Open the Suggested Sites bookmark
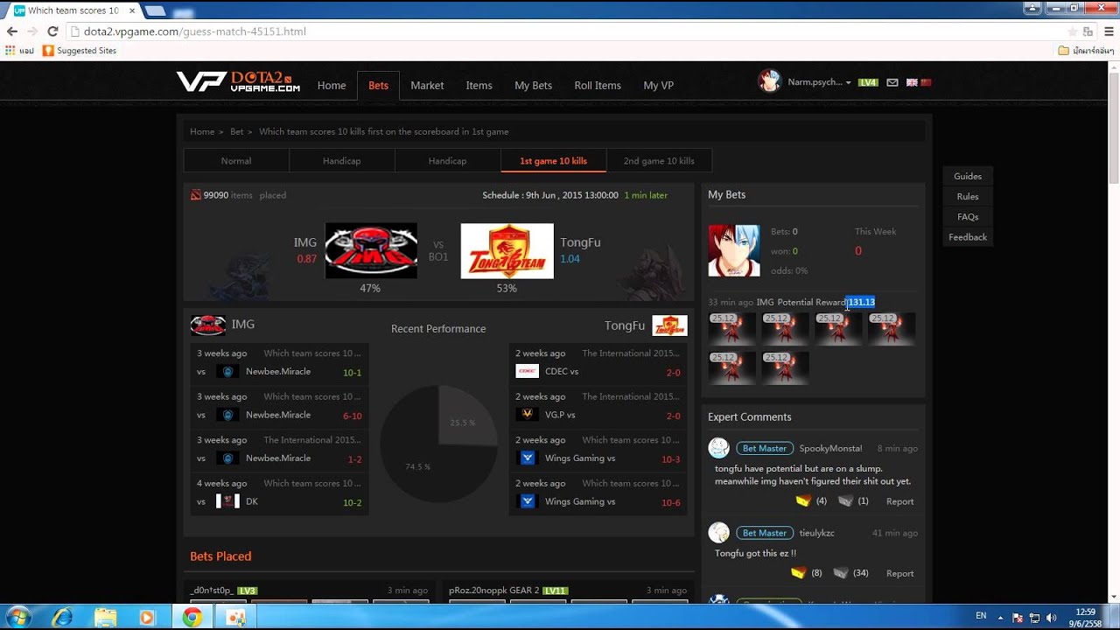This screenshot has width=1120, height=630. point(80,51)
